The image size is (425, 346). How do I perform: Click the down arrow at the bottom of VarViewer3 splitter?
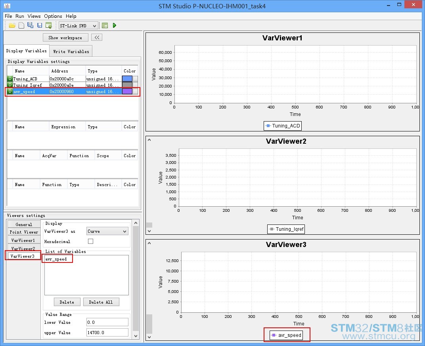pyautogui.click(x=149, y=337)
